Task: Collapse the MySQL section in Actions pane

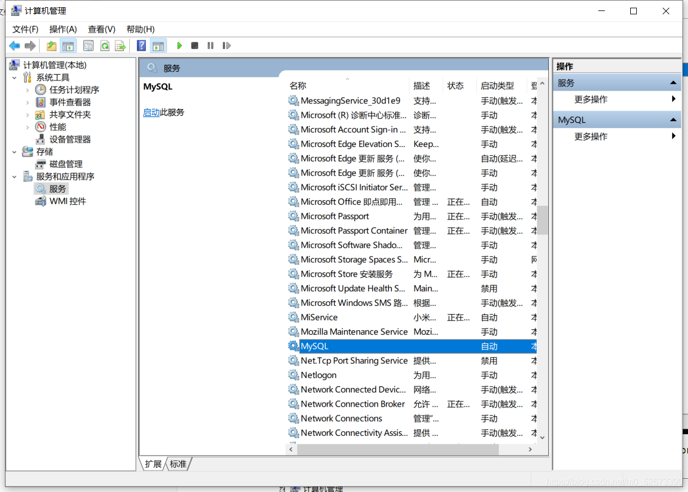Action: pyautogui.click(x=673, y=120)
